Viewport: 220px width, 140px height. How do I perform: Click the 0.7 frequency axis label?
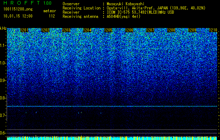pyautogui.click(x=3, y=115)
